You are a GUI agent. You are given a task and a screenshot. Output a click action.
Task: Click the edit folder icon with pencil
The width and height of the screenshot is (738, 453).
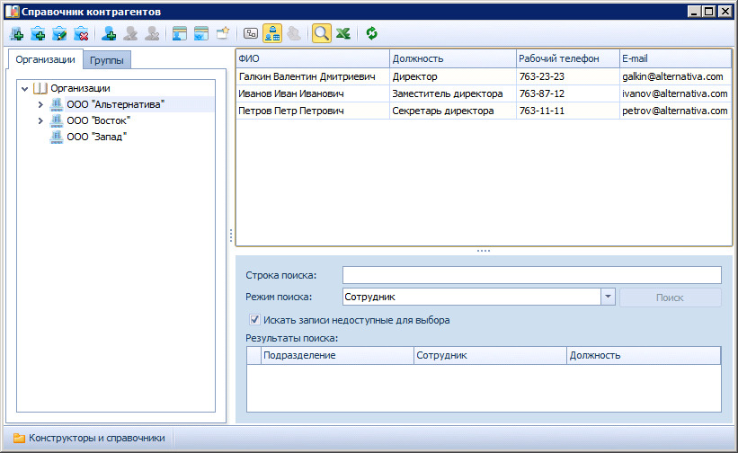coord(59,34)
